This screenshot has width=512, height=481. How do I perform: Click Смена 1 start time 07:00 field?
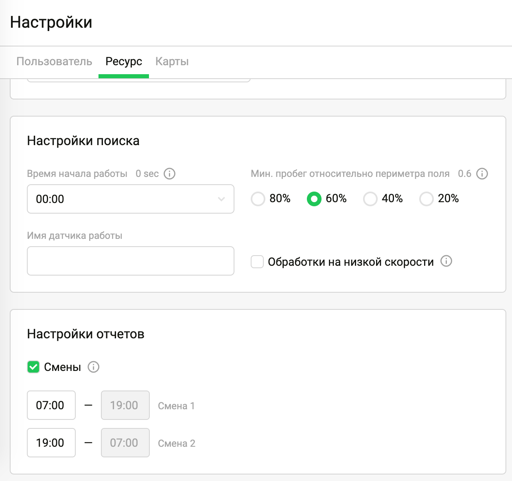click(x=51, y=405)
